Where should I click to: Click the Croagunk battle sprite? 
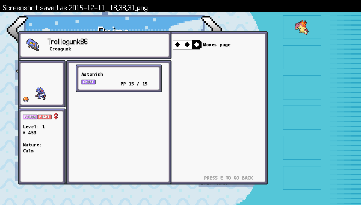pyautogui.click(x=41, y=93)
